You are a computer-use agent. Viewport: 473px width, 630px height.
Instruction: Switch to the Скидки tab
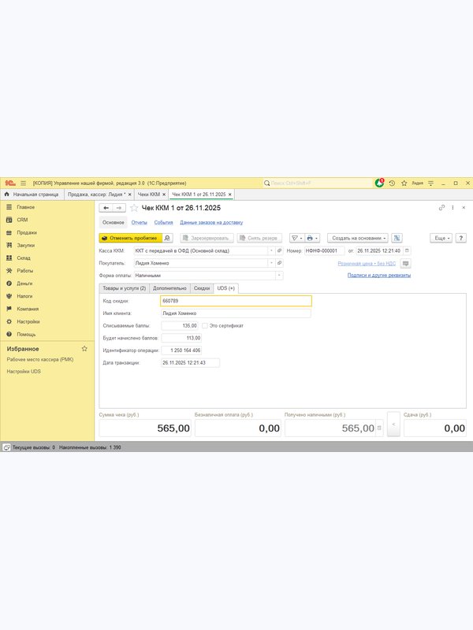pyautogui.click(x=202, y=288)
